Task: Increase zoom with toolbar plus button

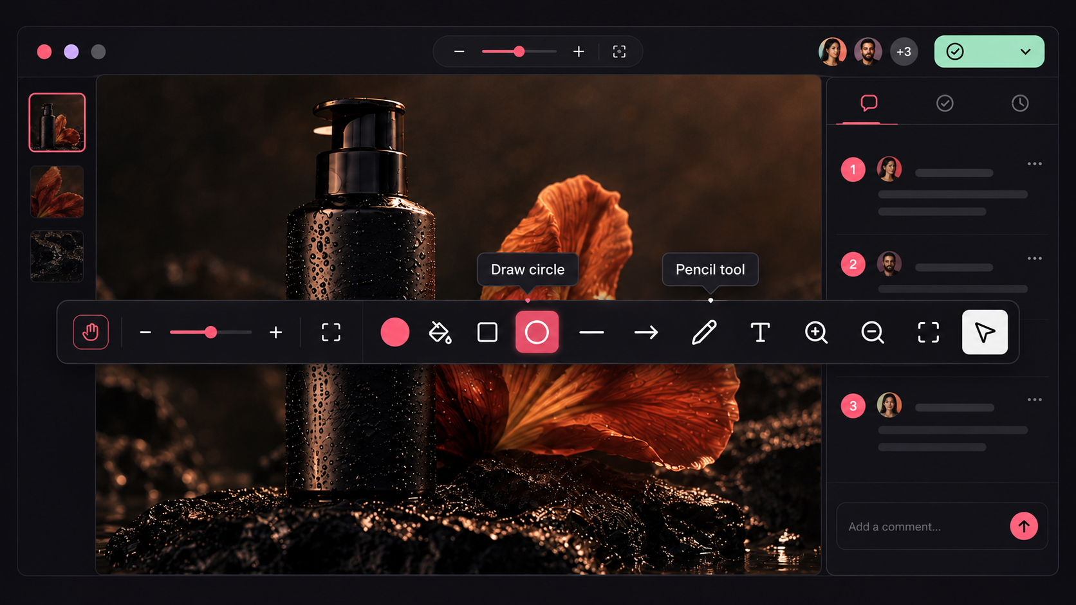Action: (x=275, y=332)
